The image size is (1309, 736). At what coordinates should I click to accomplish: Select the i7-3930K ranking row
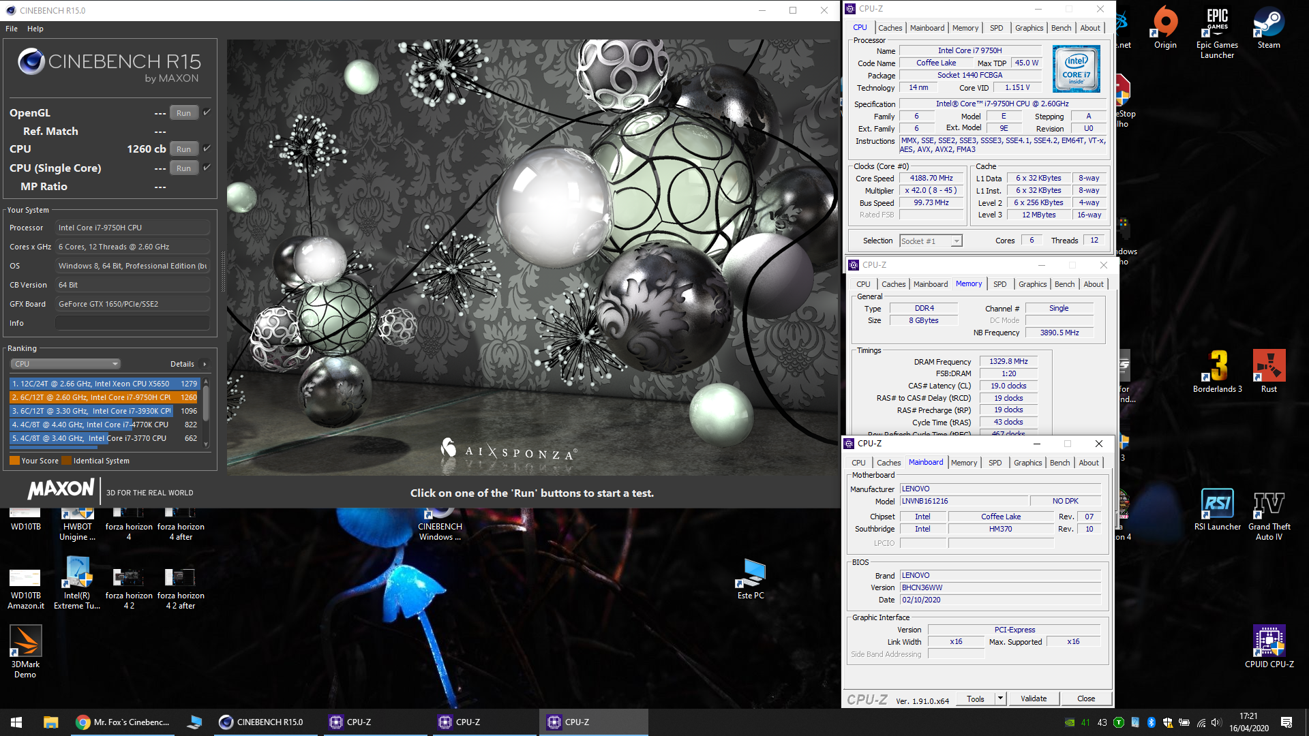[104, 411]
